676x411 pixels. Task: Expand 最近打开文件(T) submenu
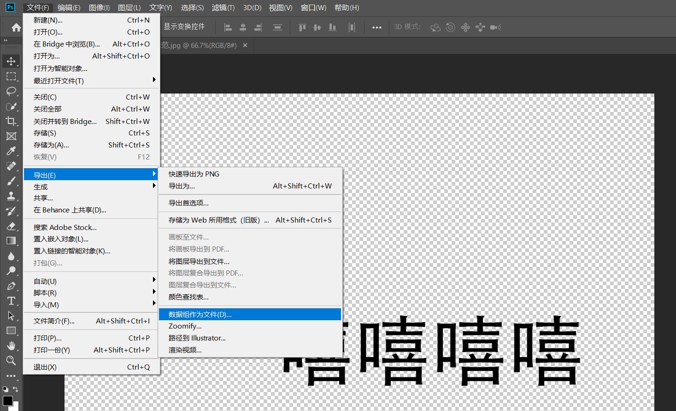pos(92,81)
